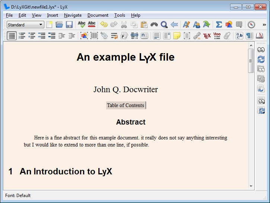
Task: Apply list environment icon
Action: (x=42, y=36)
